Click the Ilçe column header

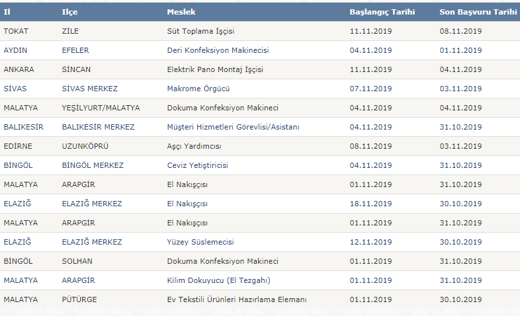pyautogui.click(x=69, y=12)
